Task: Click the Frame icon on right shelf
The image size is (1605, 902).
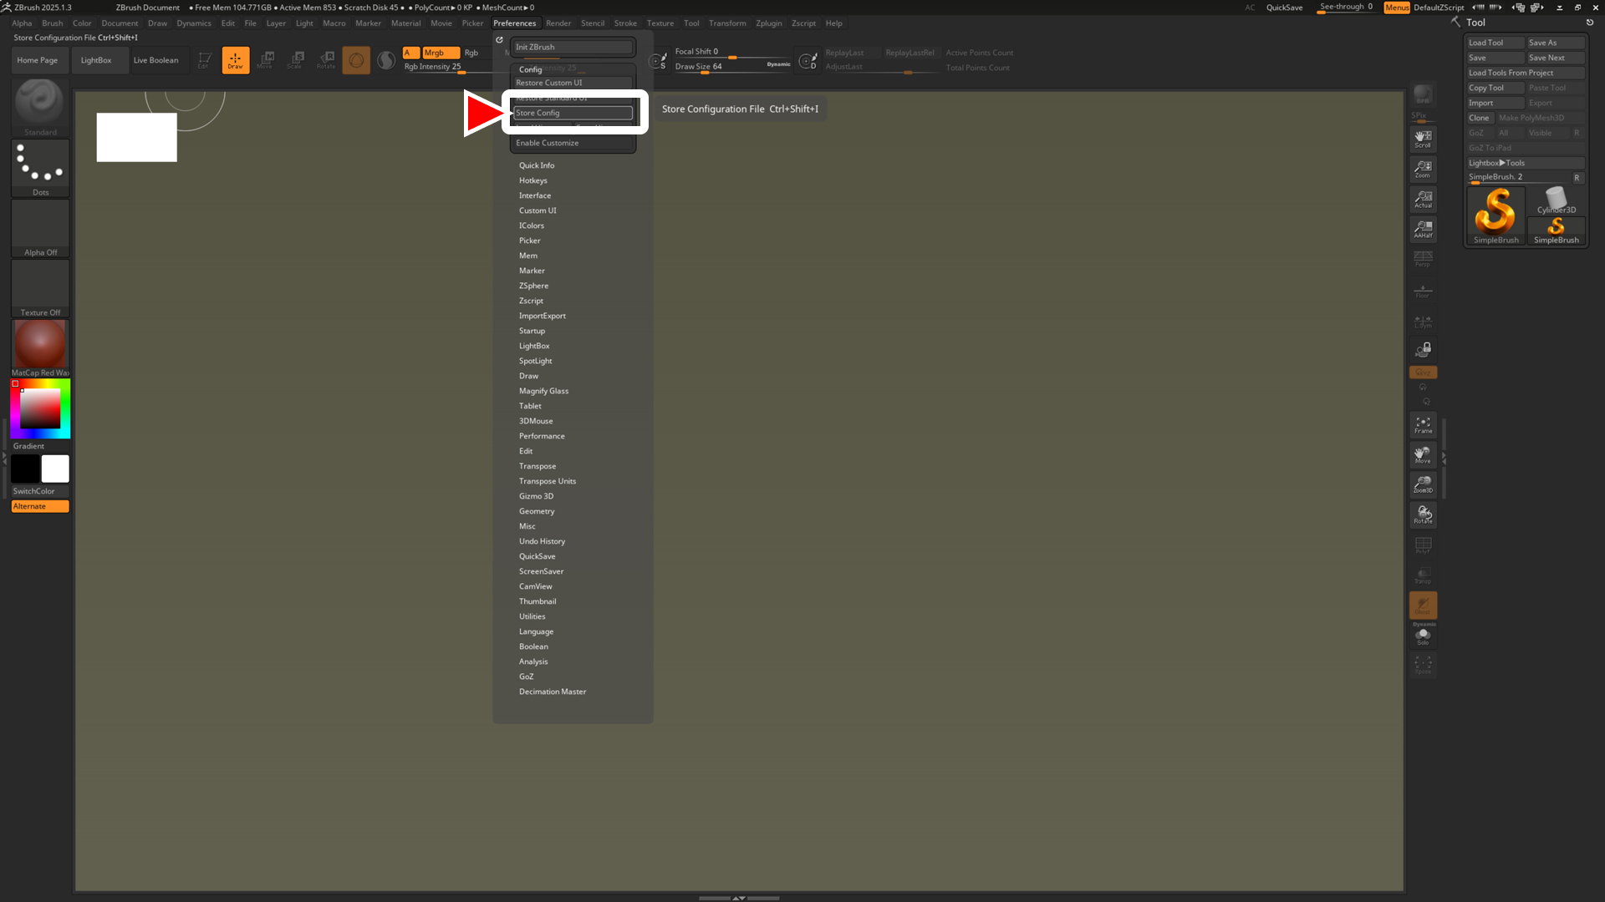Action: [1423, 424]
